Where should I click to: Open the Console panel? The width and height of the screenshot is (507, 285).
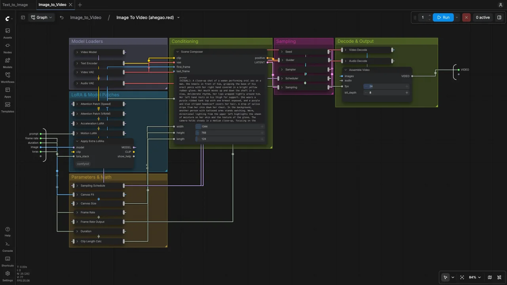[8, 247]
